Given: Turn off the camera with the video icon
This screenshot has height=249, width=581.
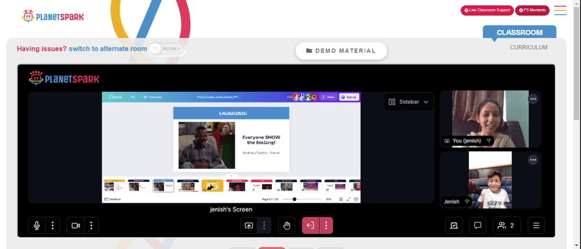Looking at the screenshot, I should coord(76,225).
